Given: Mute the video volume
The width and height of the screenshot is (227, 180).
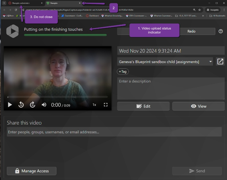Looking at the screenshot, I should [44, 105].
